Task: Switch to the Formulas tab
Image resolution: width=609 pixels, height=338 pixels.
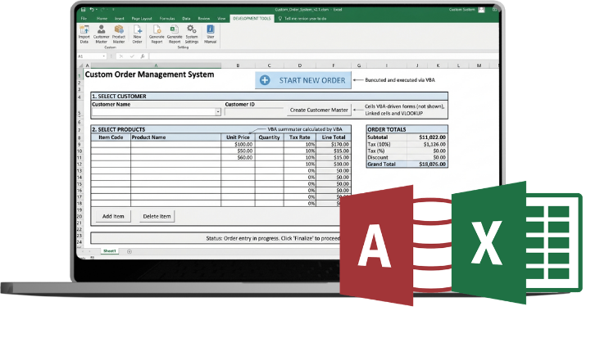Action: (x=167, y=18)
